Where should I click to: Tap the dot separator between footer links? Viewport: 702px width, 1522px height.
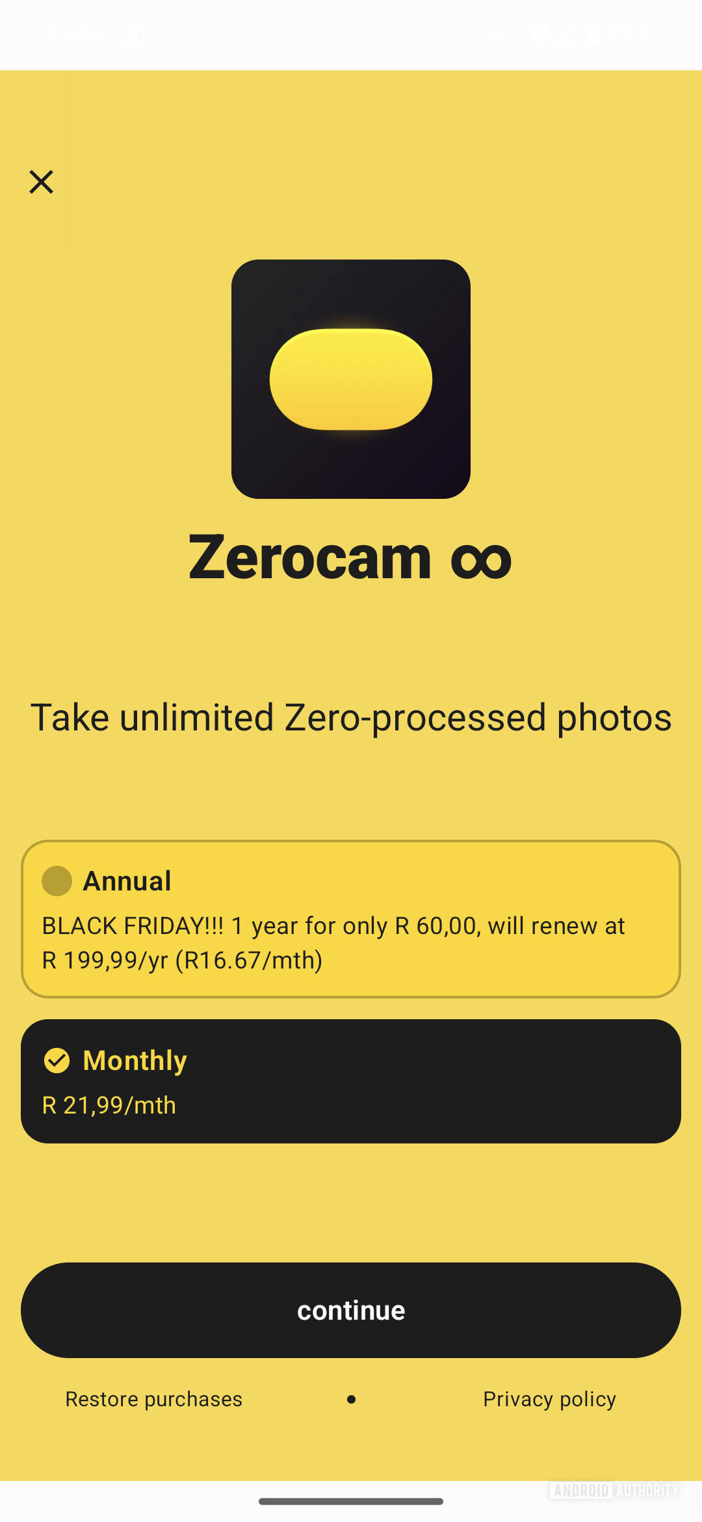pyautogui.click(x=351, y=1399)
